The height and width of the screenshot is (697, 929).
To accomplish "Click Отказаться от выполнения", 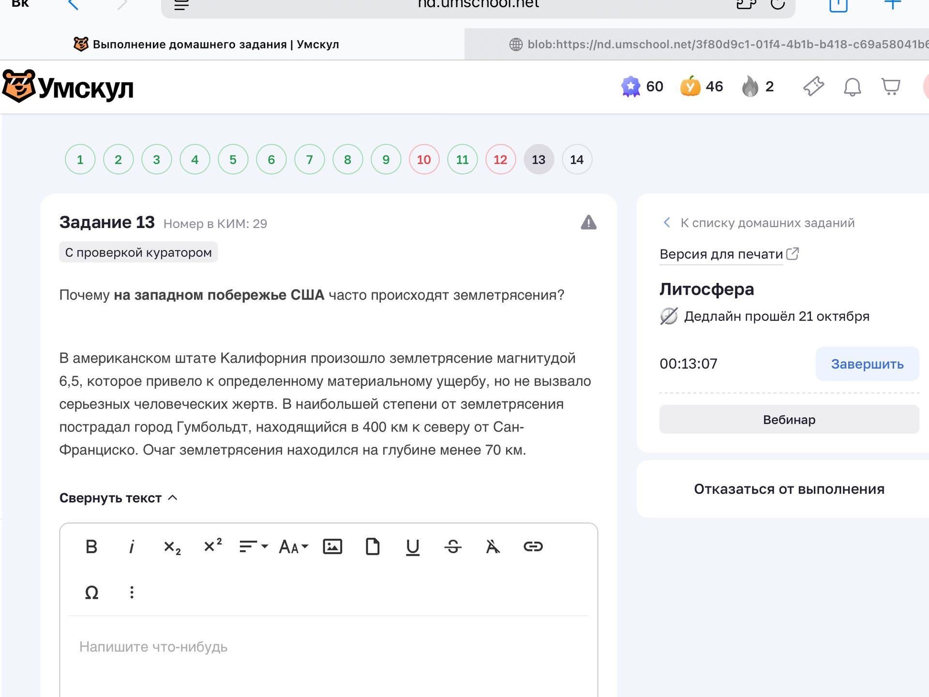I will coord(789,489).
